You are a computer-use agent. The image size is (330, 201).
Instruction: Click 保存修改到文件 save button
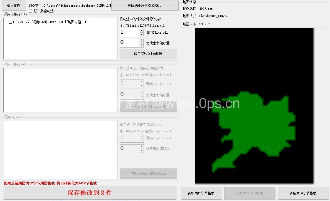click(x=90, y=193)
